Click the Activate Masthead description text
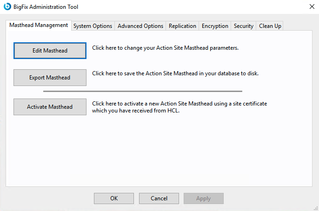The width and height of the screenshot is (319, 211). pyautogui.click(x=179, y=107)
